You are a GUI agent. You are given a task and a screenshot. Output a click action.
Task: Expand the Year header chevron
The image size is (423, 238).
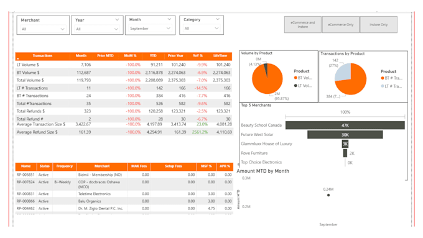tap(117, 20)
